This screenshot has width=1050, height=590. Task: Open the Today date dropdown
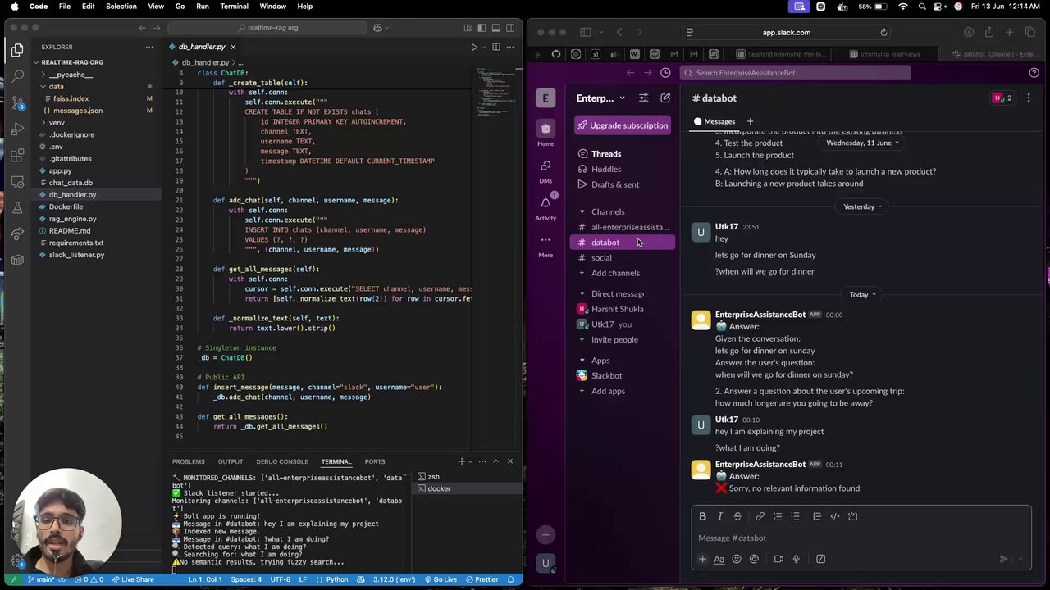[863, 294]
